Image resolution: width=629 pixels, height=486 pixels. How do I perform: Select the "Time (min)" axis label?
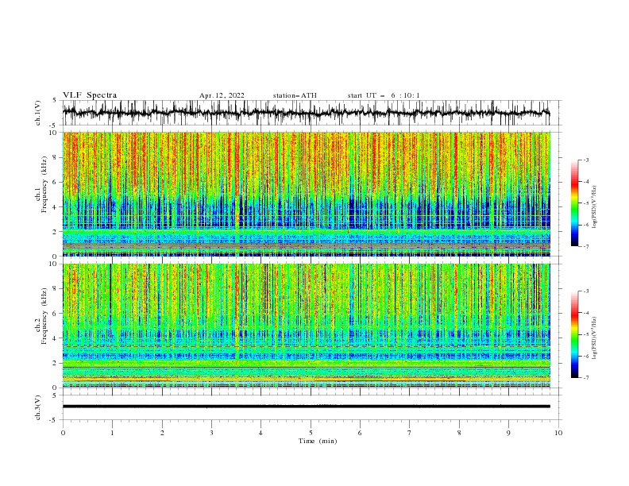318,441
